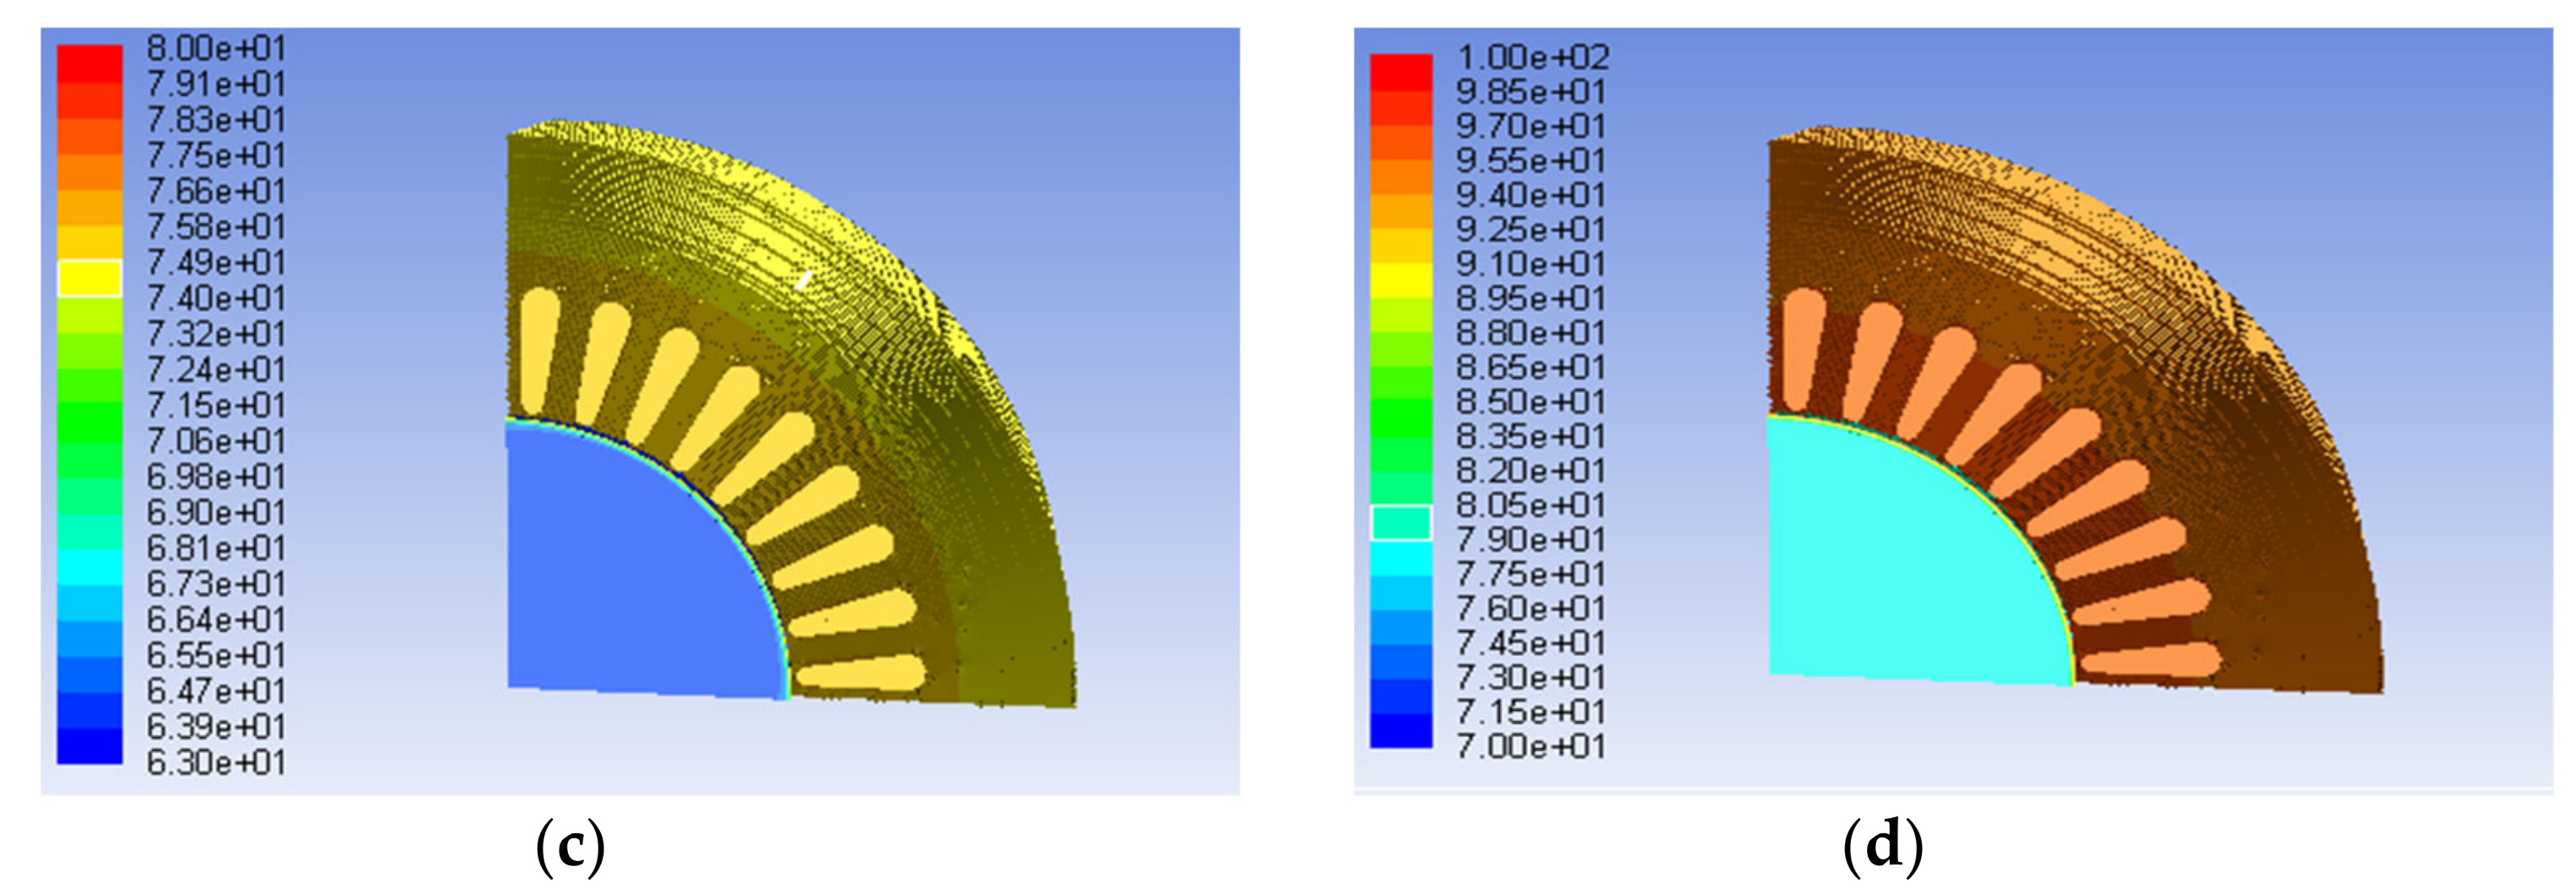2576x894 pixels.
Task: Pick the 7.75e+01 label in plot (c) legend
Action: coord(216,156)
